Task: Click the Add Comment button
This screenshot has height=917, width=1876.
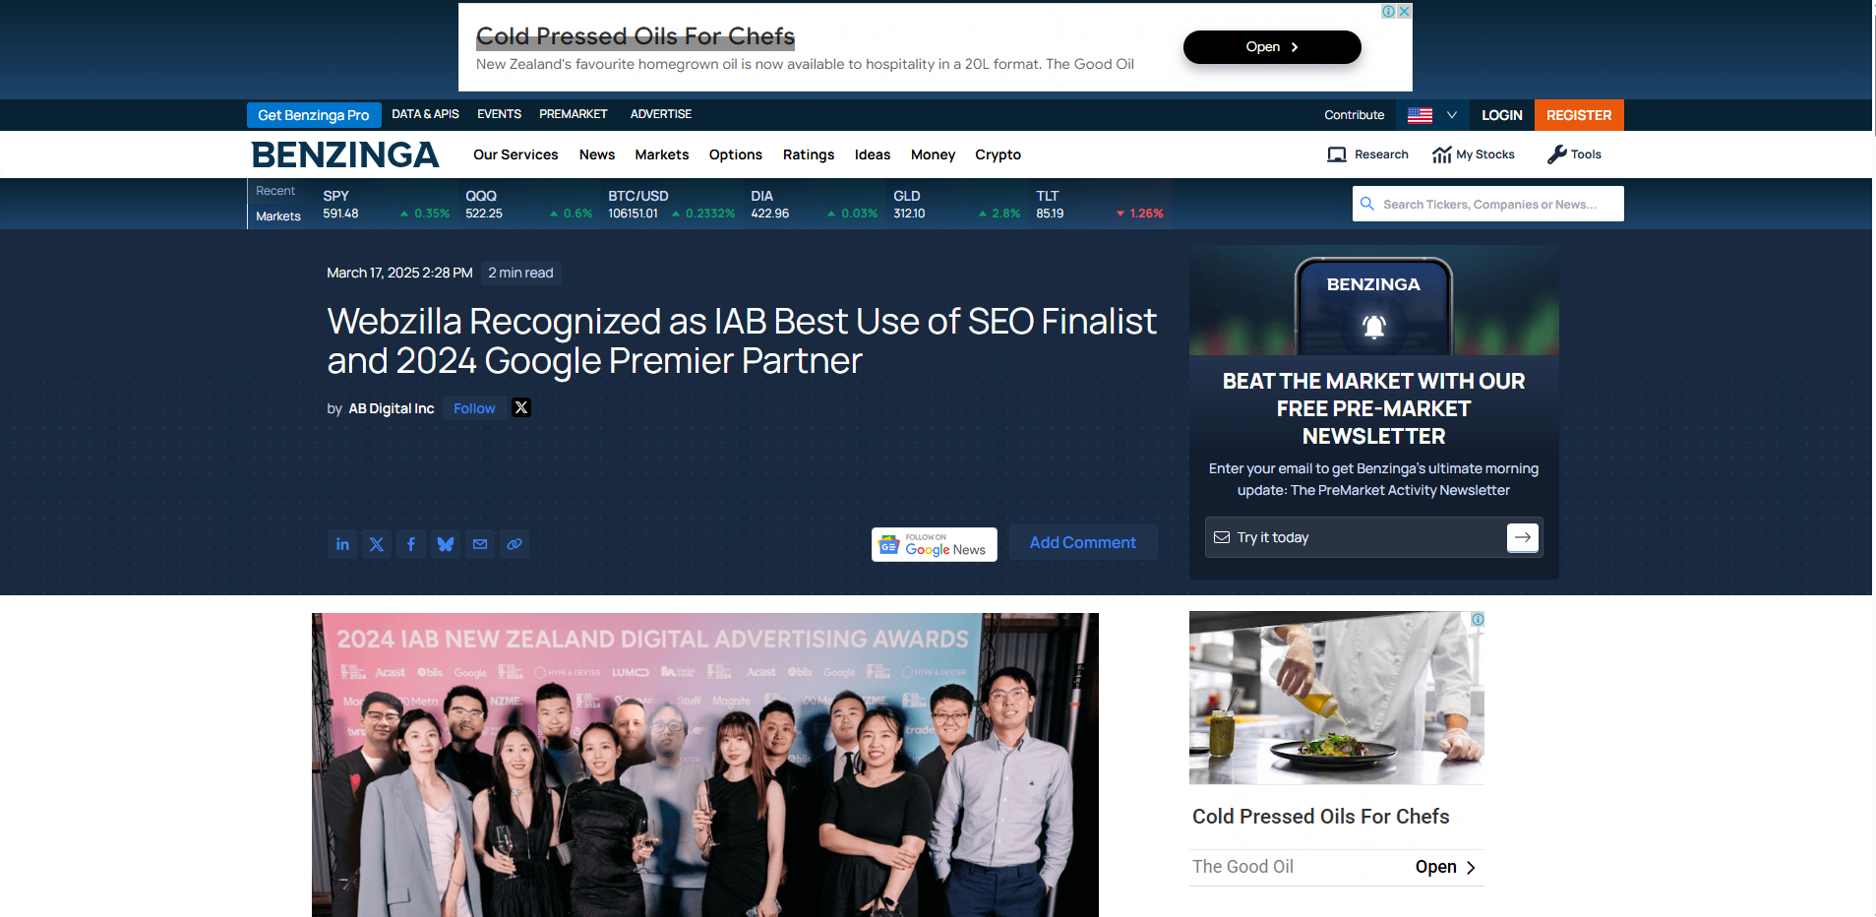Action: [x=1083, y=543]
